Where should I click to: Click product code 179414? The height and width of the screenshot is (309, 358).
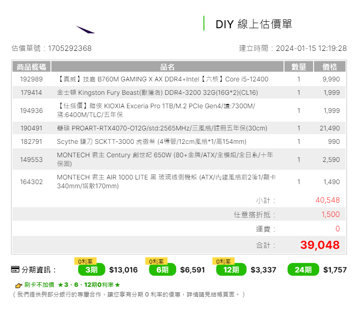tap(31, 93)
